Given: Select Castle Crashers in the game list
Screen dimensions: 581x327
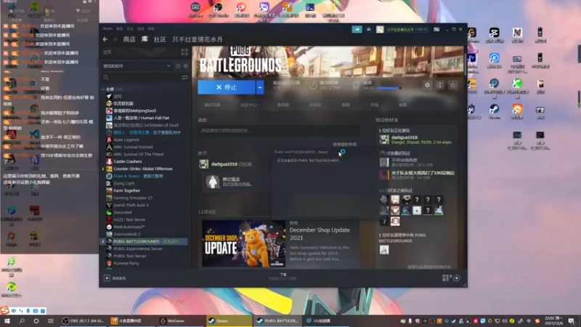Looking at the screenshot, I should point(128,161).
